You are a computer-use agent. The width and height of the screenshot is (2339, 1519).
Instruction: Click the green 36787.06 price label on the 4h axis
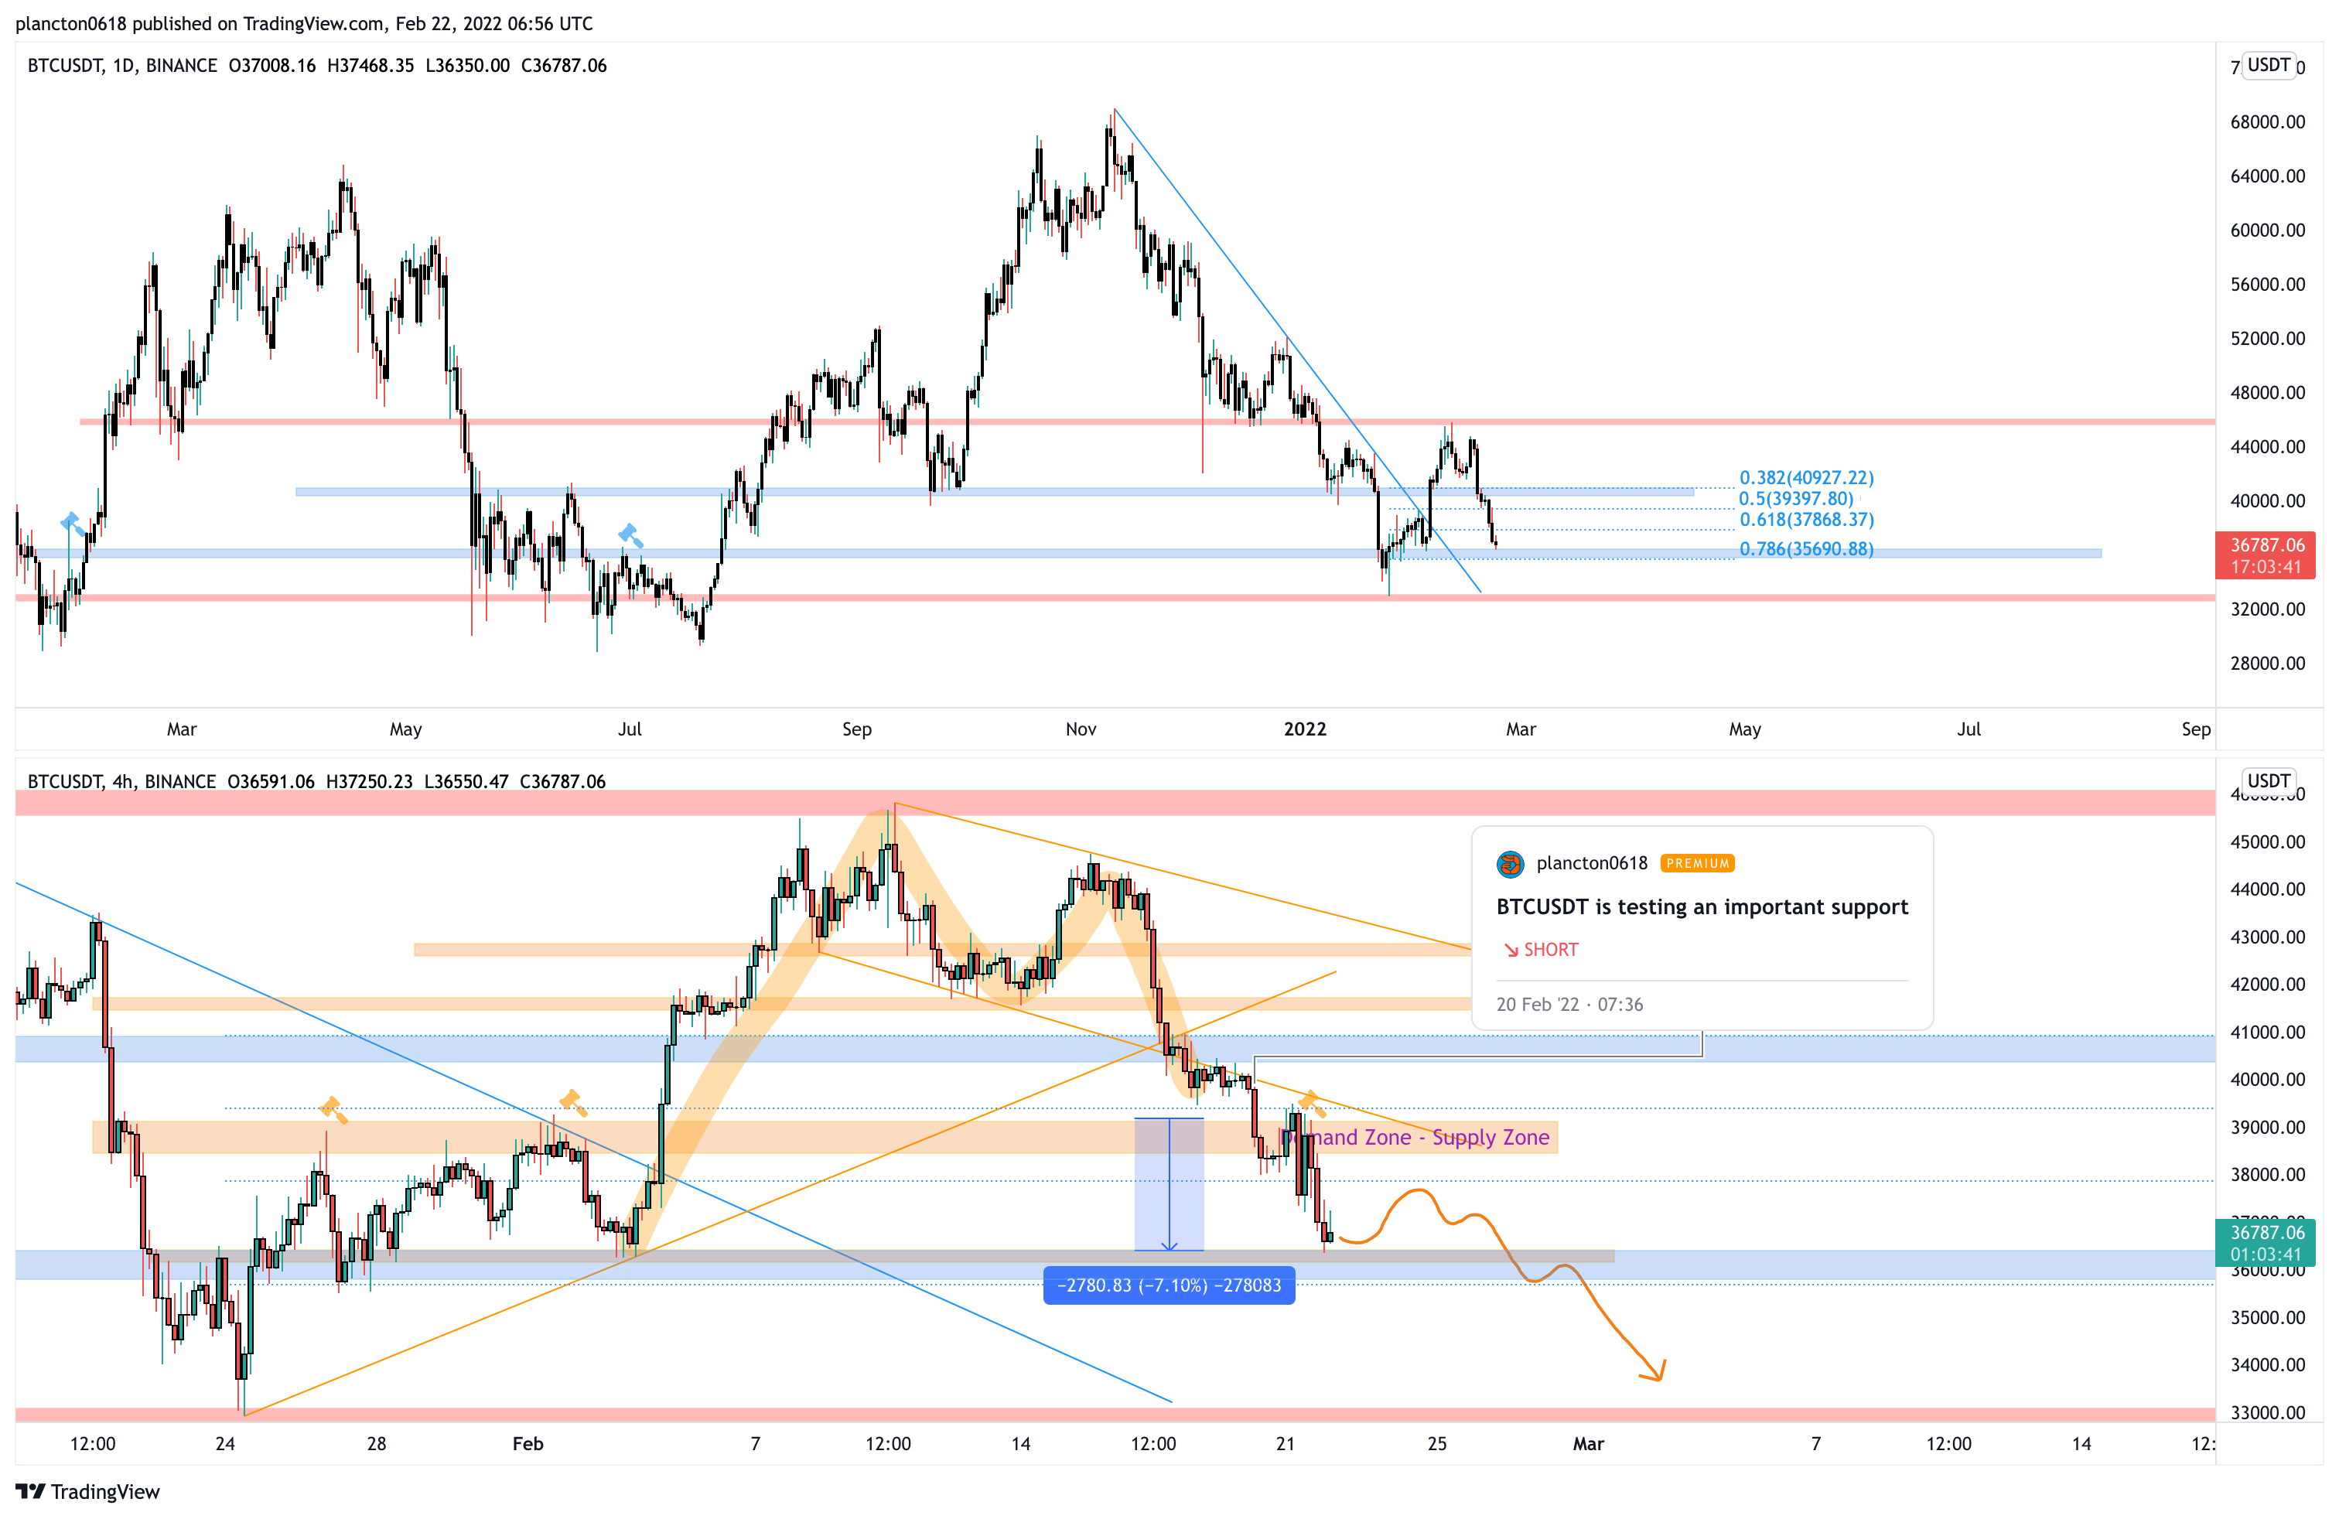(2266, 1243)
